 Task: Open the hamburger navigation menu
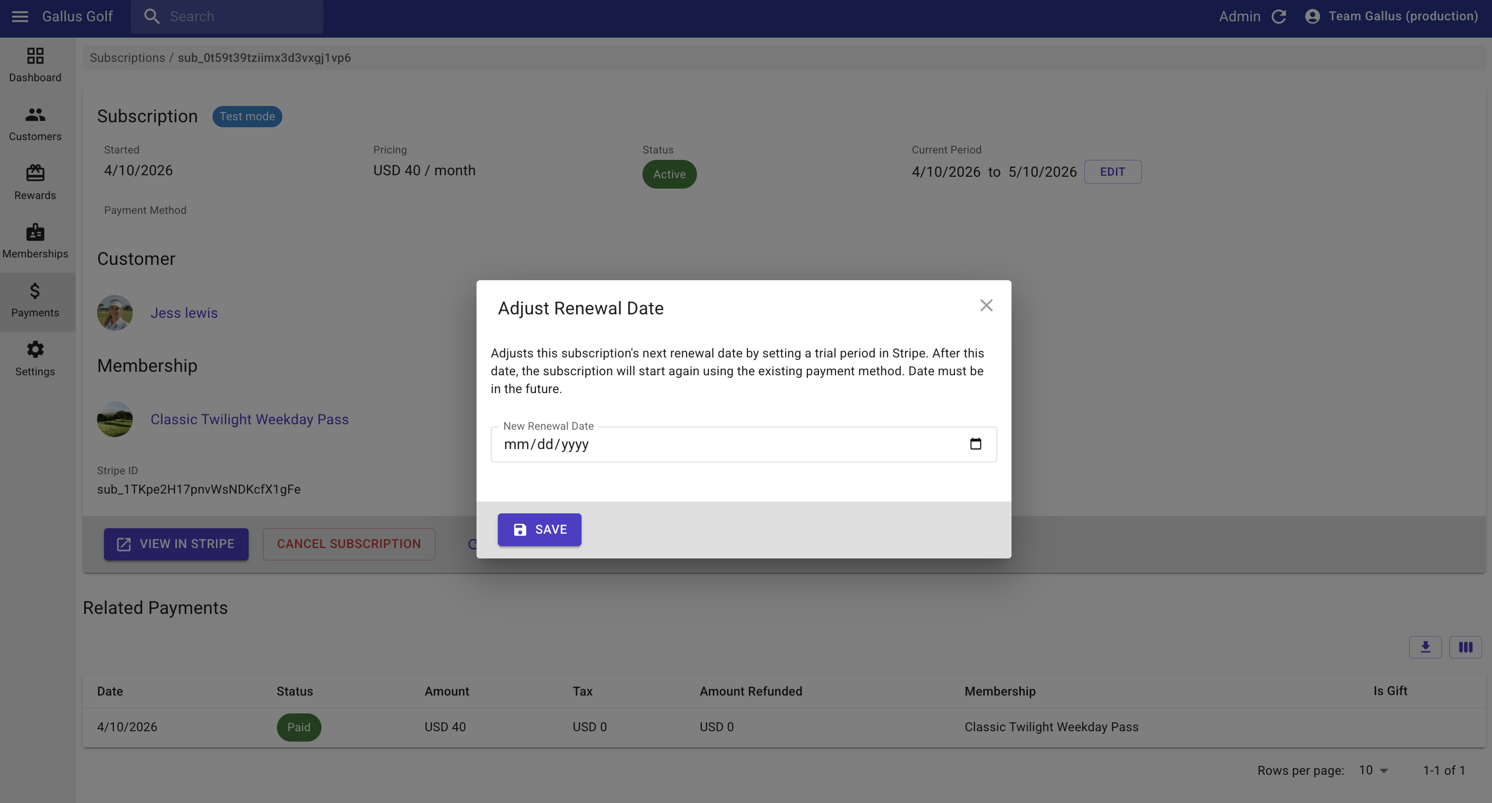click(x=20, y=16)
